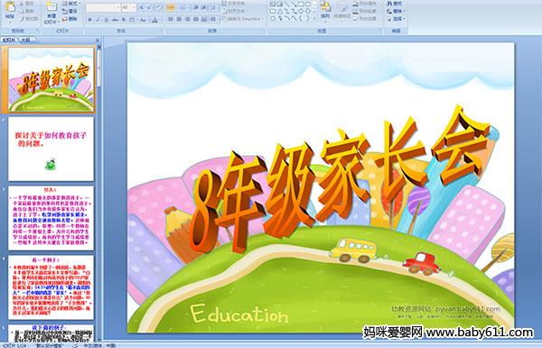Image resolution: width=542 pixels, height=348 pixels.
Task: Open the Shape Fill color picker
Action: (366, 4)
